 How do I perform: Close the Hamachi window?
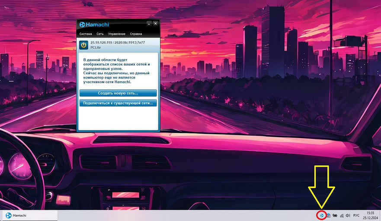pyautogui.click(x=155, y=23)
